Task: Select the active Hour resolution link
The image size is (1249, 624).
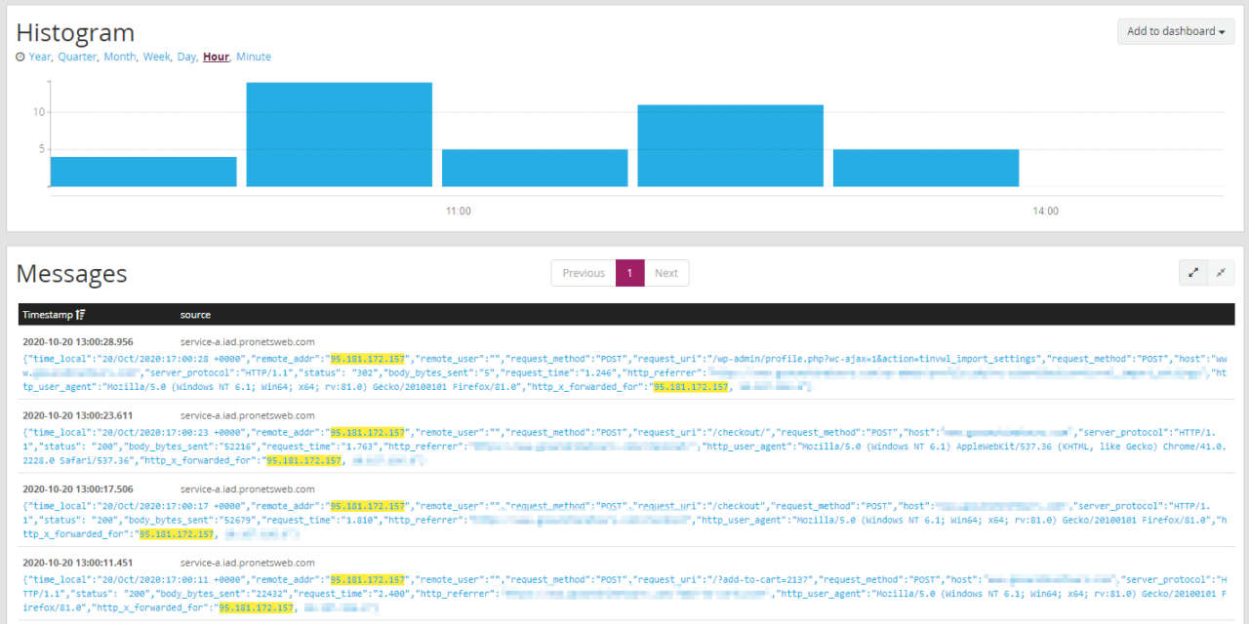Action: (216, 58)
